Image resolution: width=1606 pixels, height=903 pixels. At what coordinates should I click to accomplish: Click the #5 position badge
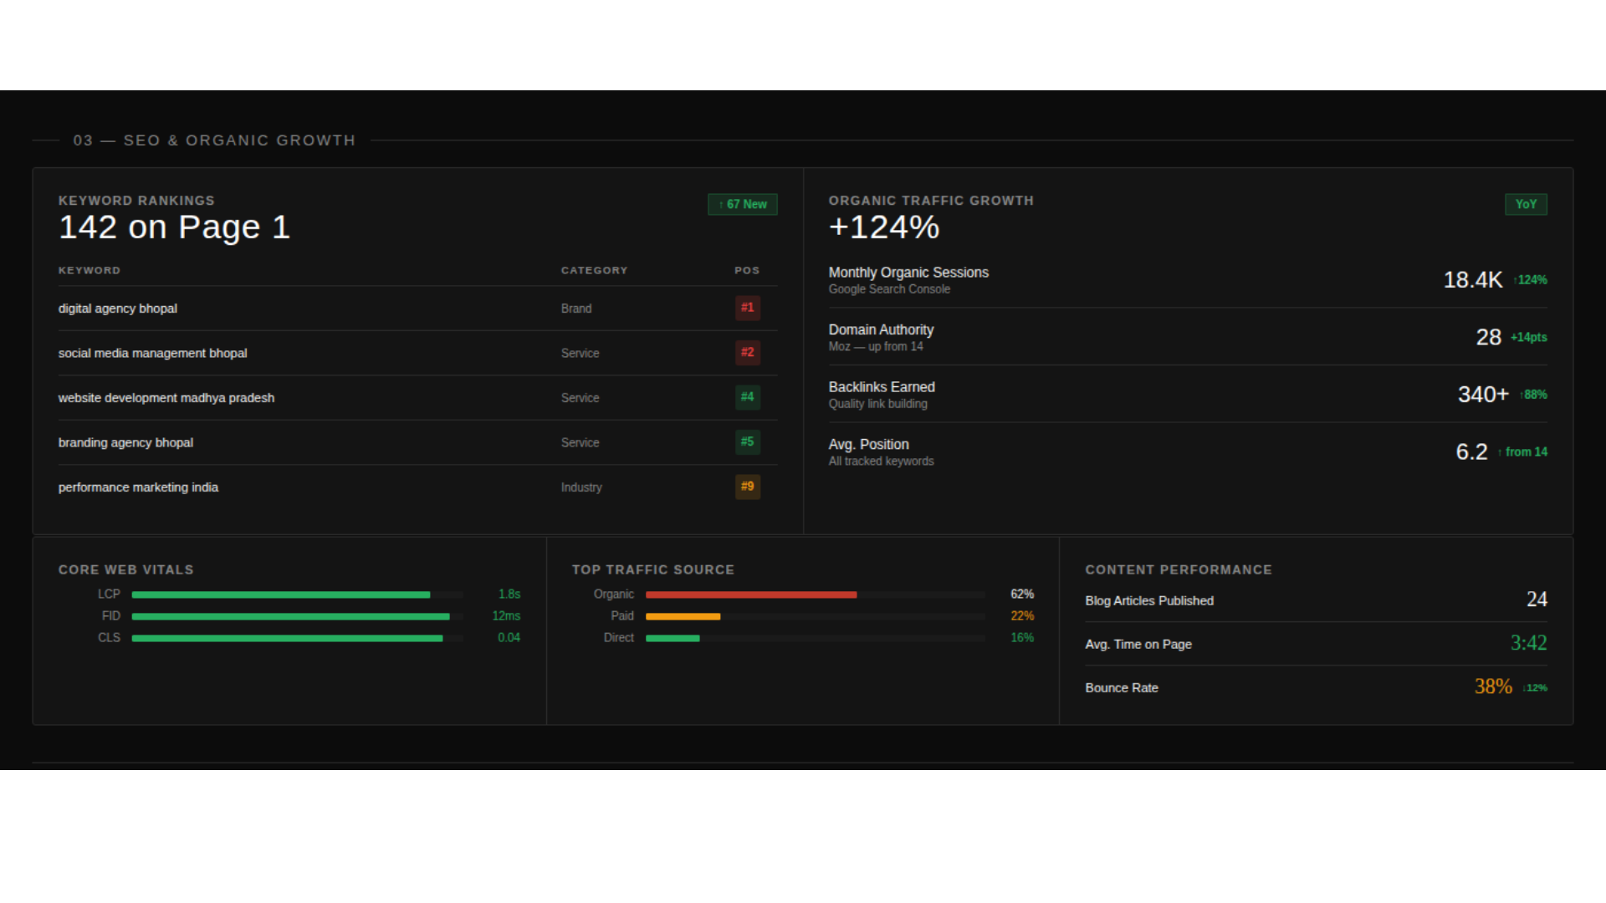[748, 442]
